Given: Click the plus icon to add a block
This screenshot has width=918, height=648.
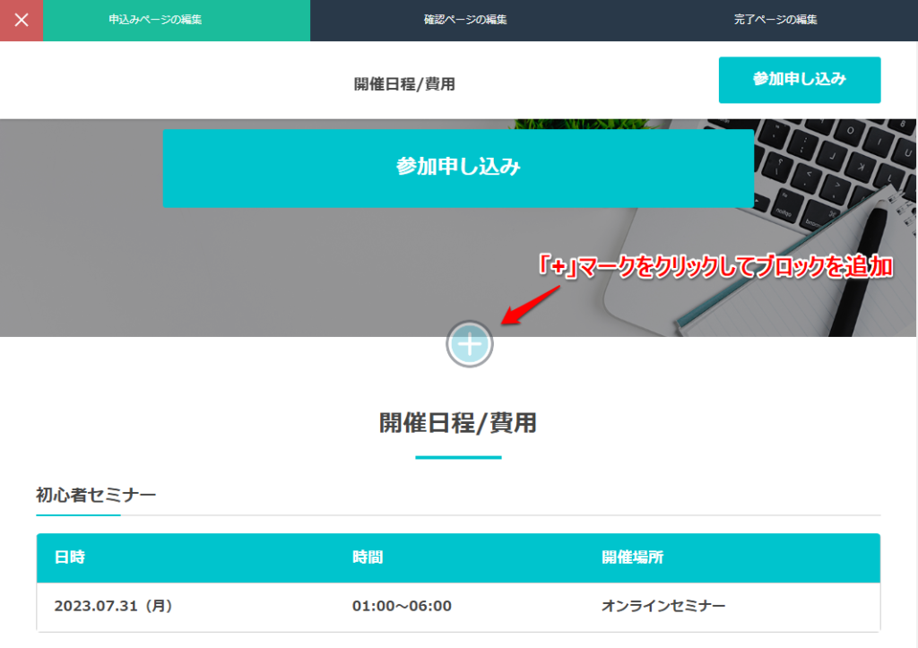Looking at the screenshot, I should click(470, 344).
